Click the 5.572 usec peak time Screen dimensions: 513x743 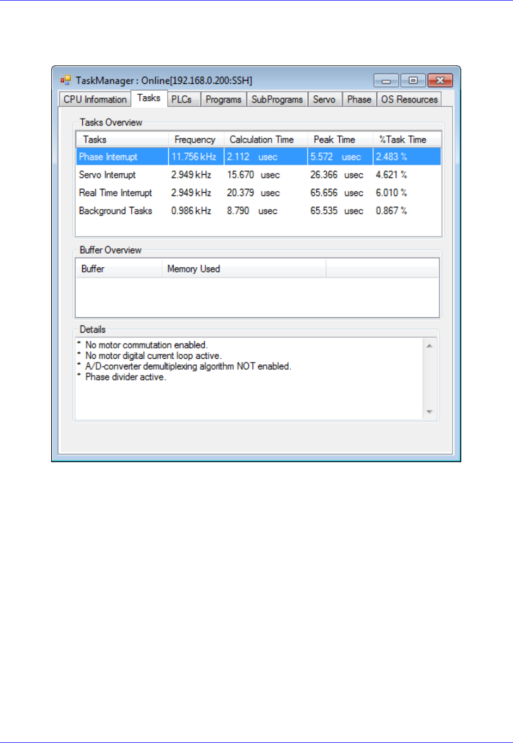335,157
